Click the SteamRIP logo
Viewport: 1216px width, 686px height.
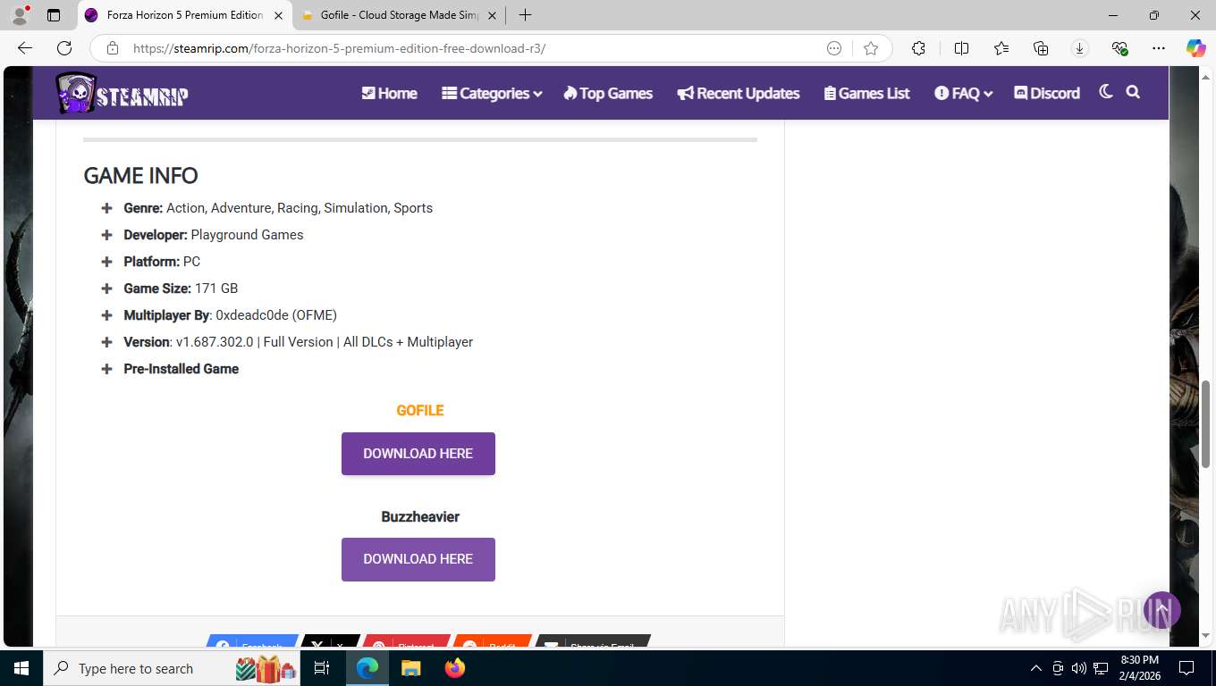[122, 93]
